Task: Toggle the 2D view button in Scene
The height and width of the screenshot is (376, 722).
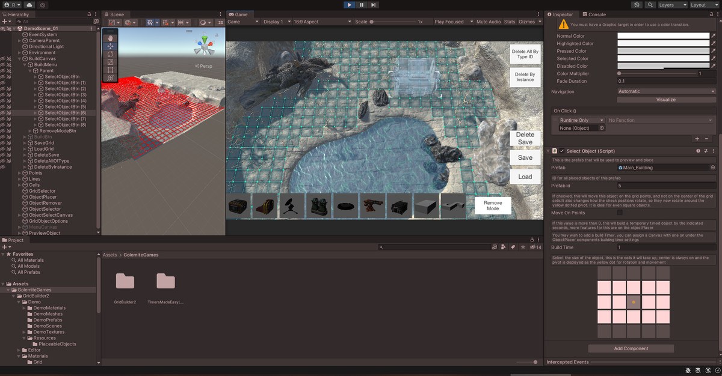Action: coord(221,22)
